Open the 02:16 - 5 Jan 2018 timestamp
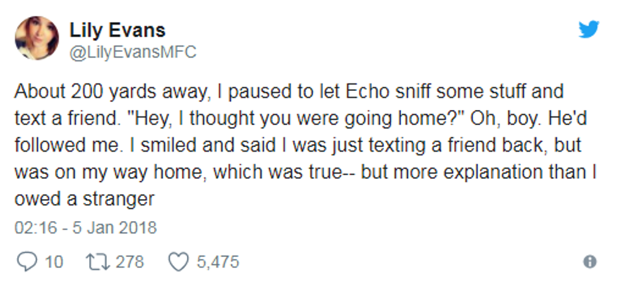The width and height of the screenshot is (619, 283). (85, 228)
